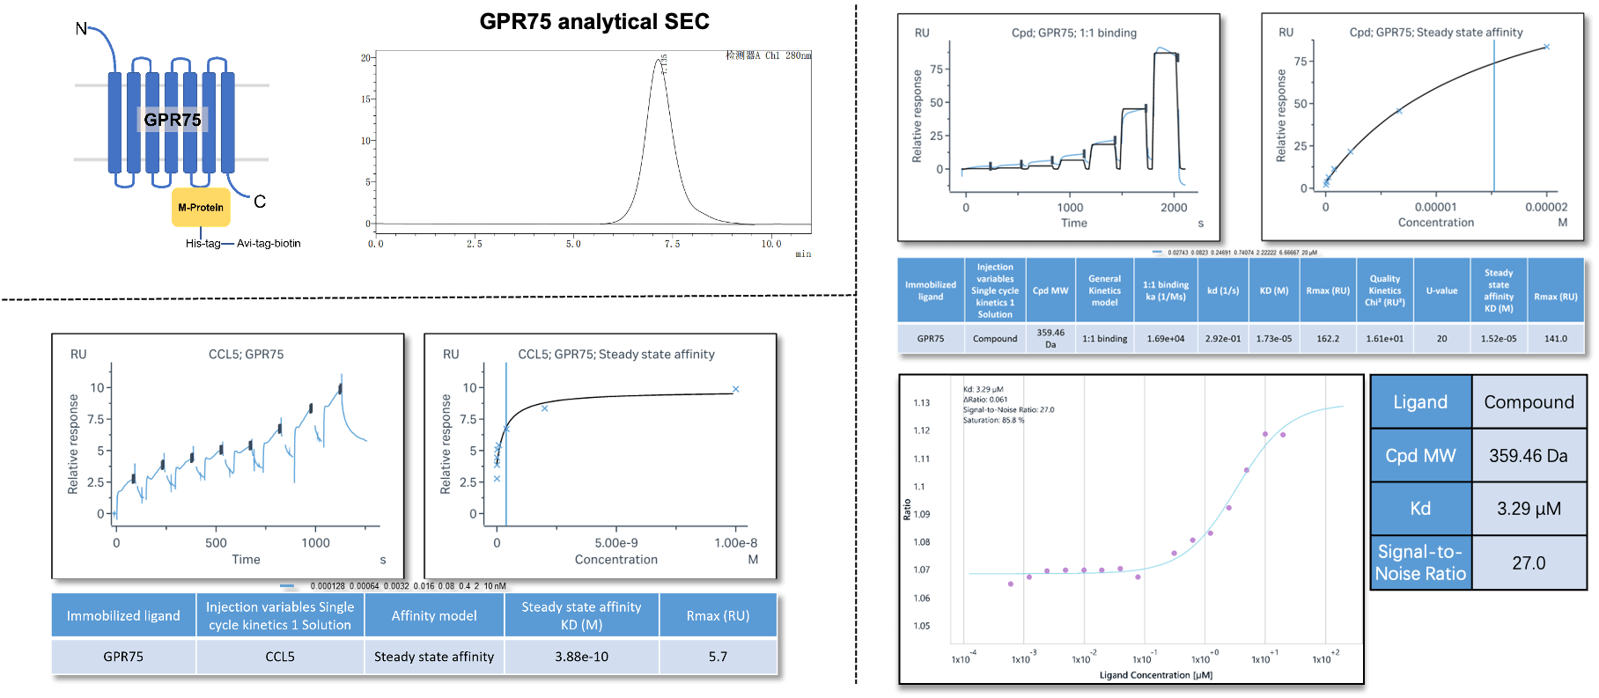Screen dimensions: 1599x698
Task: Click the yellow M-Protein box
Action: (201, 208)
